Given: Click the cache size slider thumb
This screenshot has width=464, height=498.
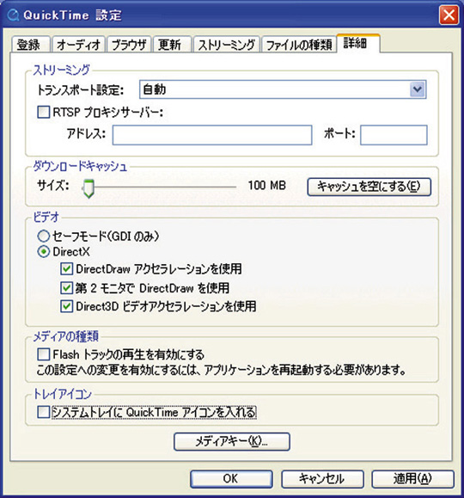Looking at the screenshot, I should 89,188.
